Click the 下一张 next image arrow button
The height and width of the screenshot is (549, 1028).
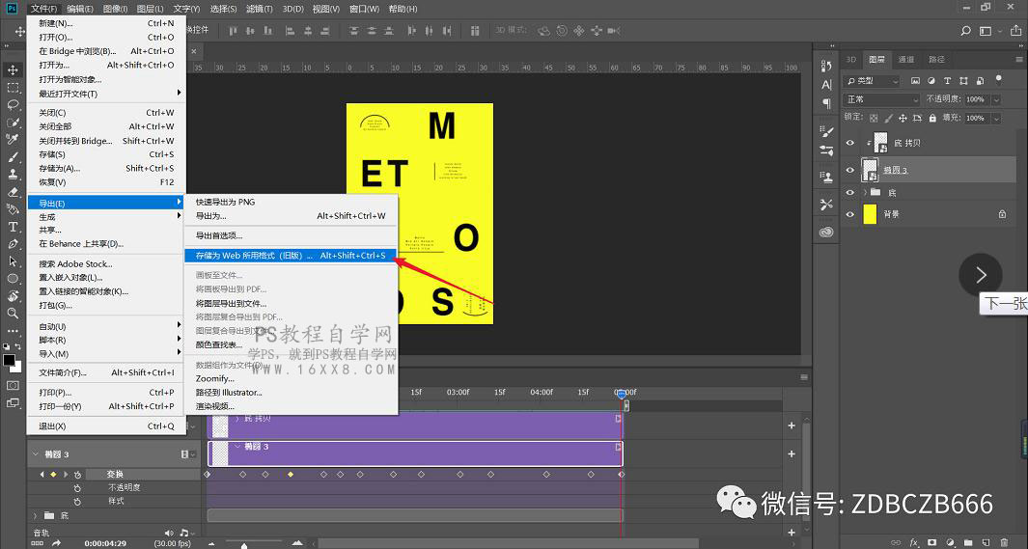click(980, 275)
